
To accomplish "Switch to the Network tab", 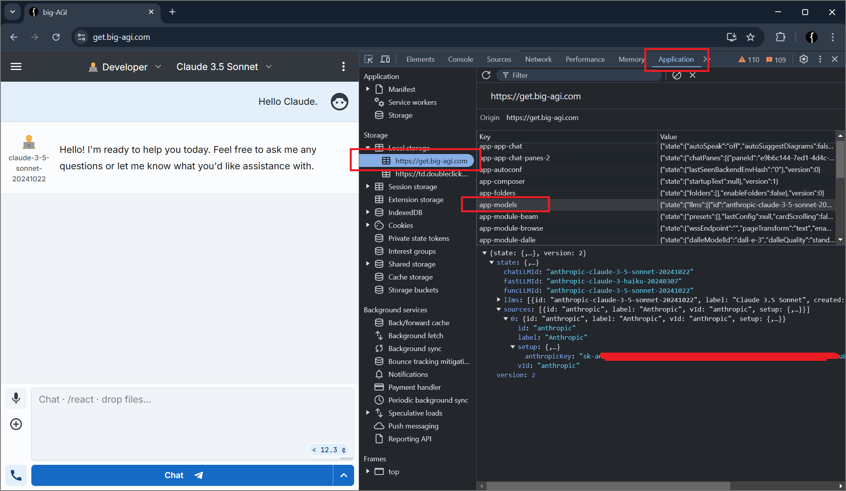I will point(538,59).
